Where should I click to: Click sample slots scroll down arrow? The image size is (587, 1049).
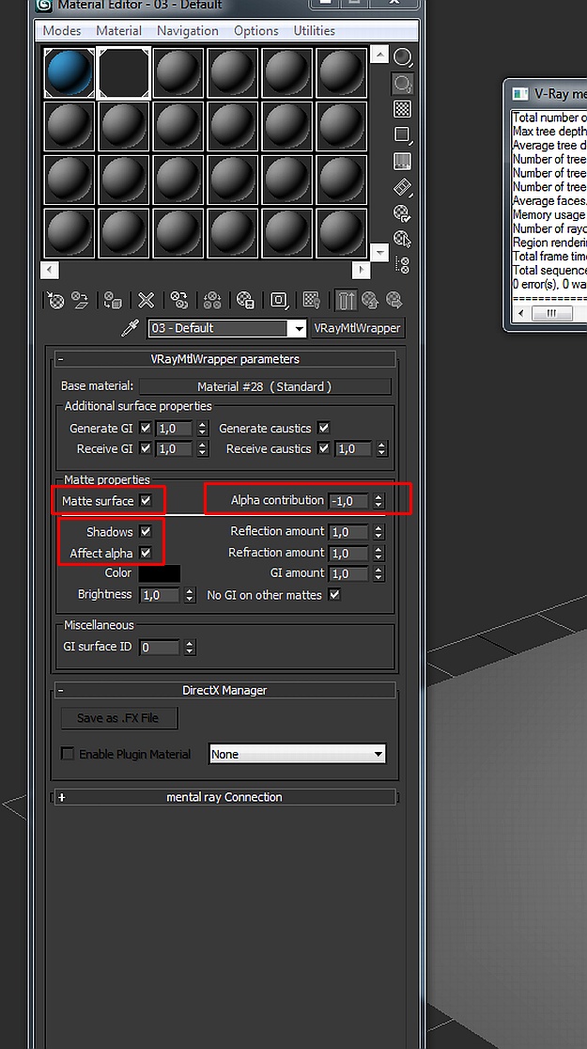pos(379,252)
